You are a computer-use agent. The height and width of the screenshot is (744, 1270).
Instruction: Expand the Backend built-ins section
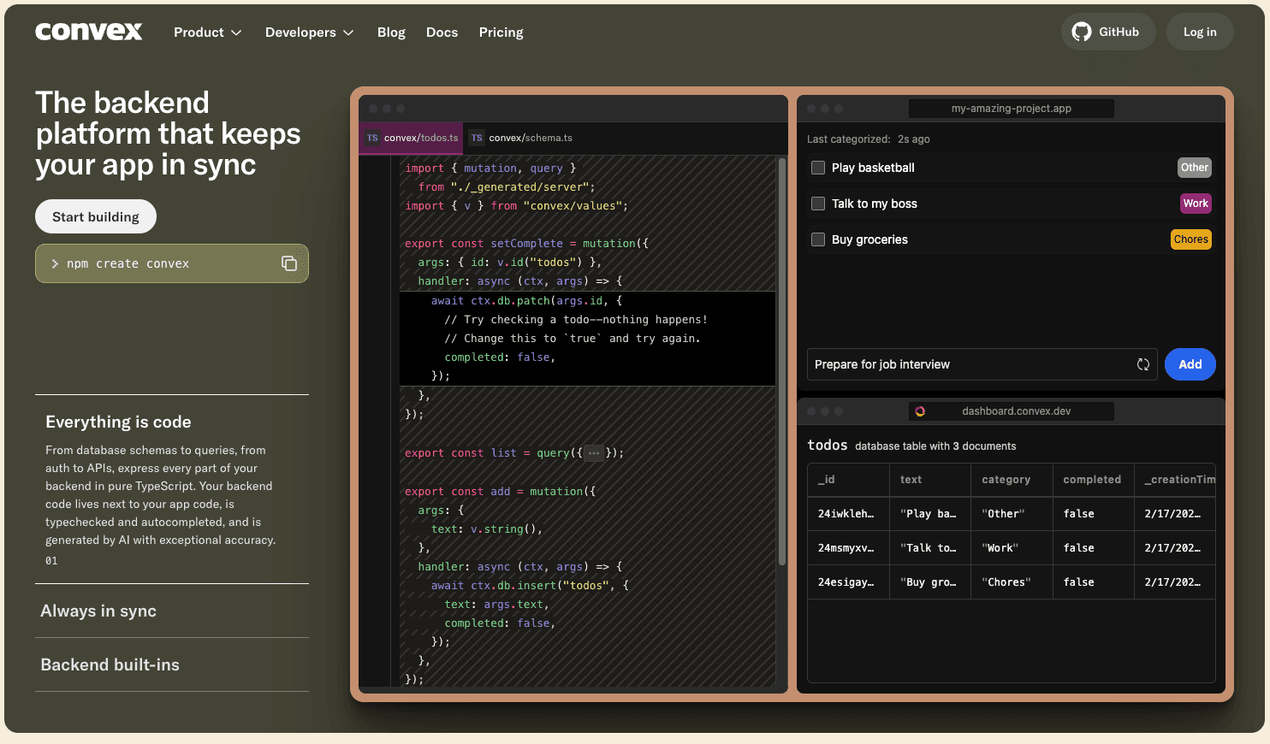pyautogui.click(x=110, y=664)
